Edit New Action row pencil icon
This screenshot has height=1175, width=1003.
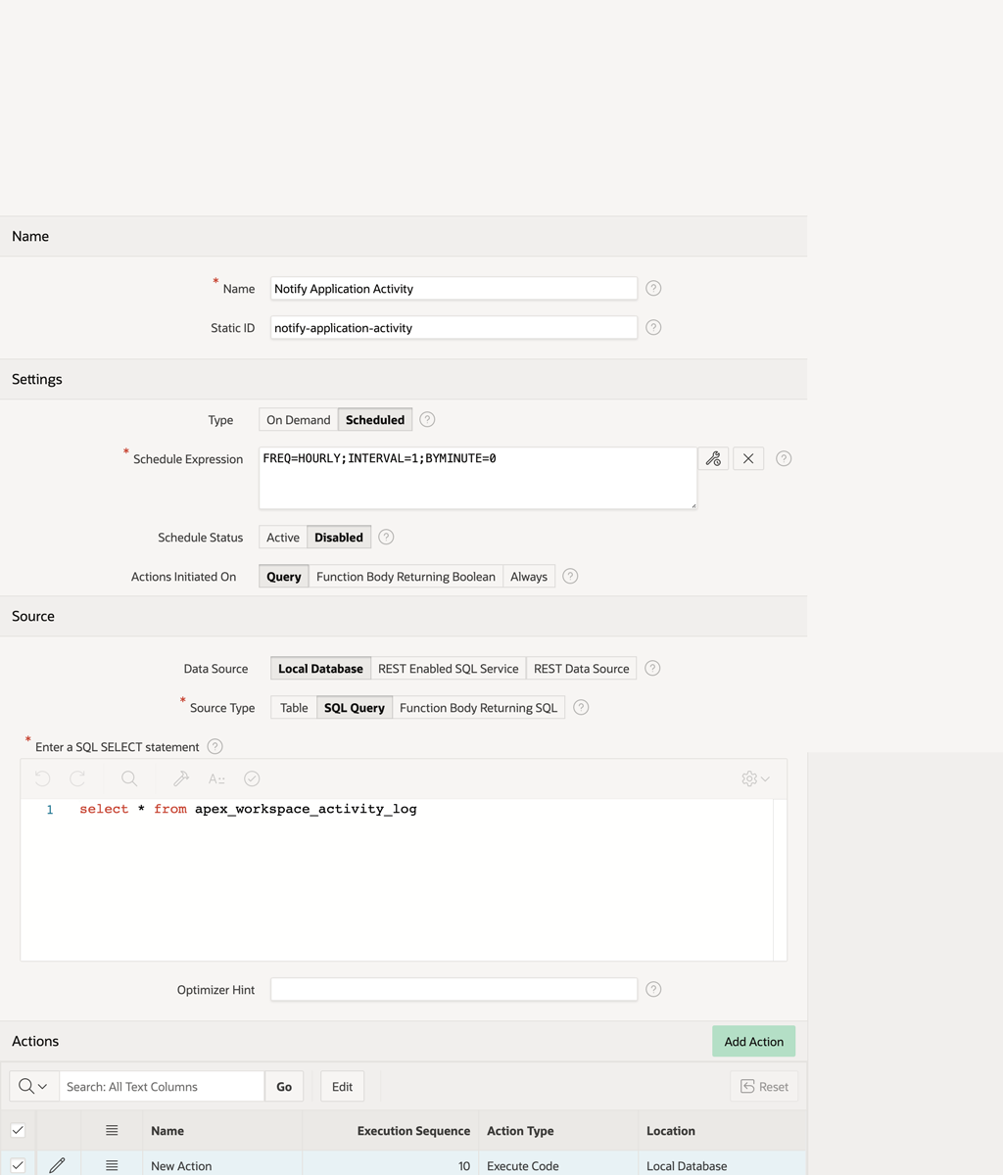(x=57, y=1165)
